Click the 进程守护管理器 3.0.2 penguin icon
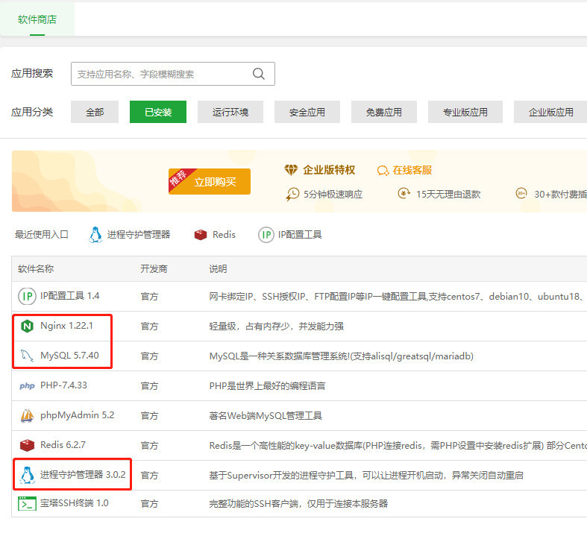Screen dimensions: 587x536 (x=27, y=475)
